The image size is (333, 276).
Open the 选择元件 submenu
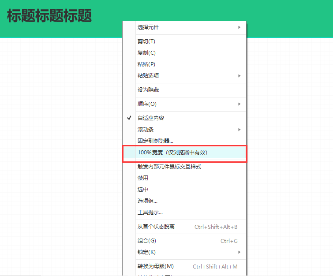tap(148, 27)
